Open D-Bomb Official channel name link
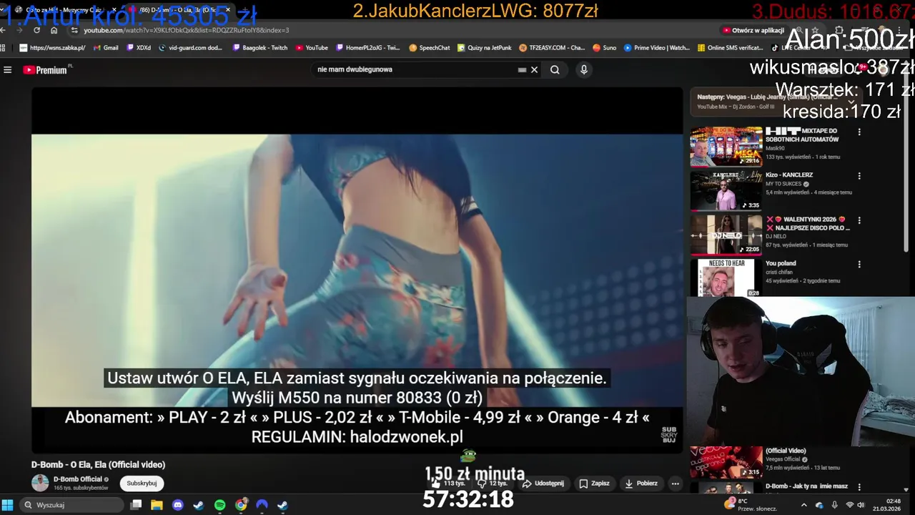This screenshot has width=915, height=515. (78, 479)
